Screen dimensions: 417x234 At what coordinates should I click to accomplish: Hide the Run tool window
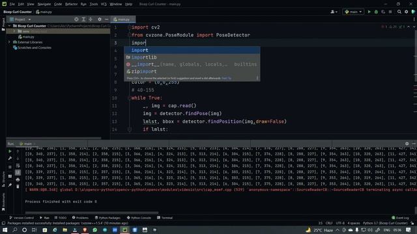pyautogui.click(x=414, y=144)
